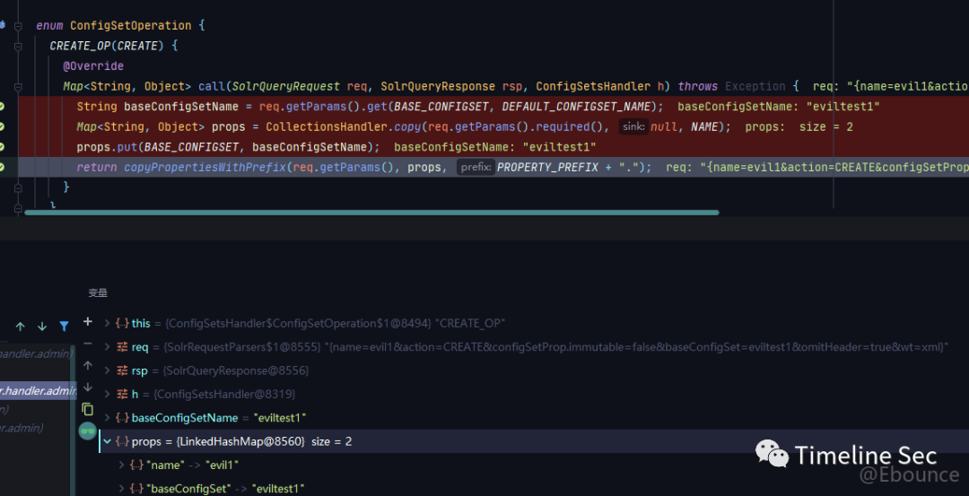Toggle breakpoint on props.put line
The width and height of the screenshot is (969, 496).
(x=1, y=147)
